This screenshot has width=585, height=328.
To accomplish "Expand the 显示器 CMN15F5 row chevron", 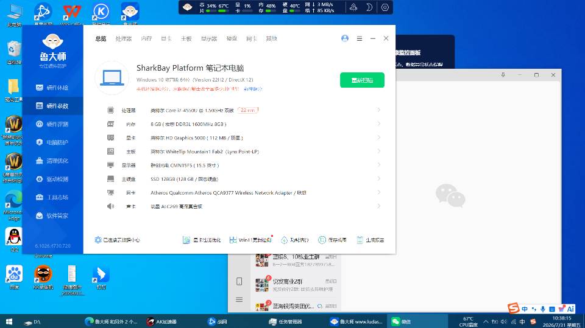I will point(378,165).
